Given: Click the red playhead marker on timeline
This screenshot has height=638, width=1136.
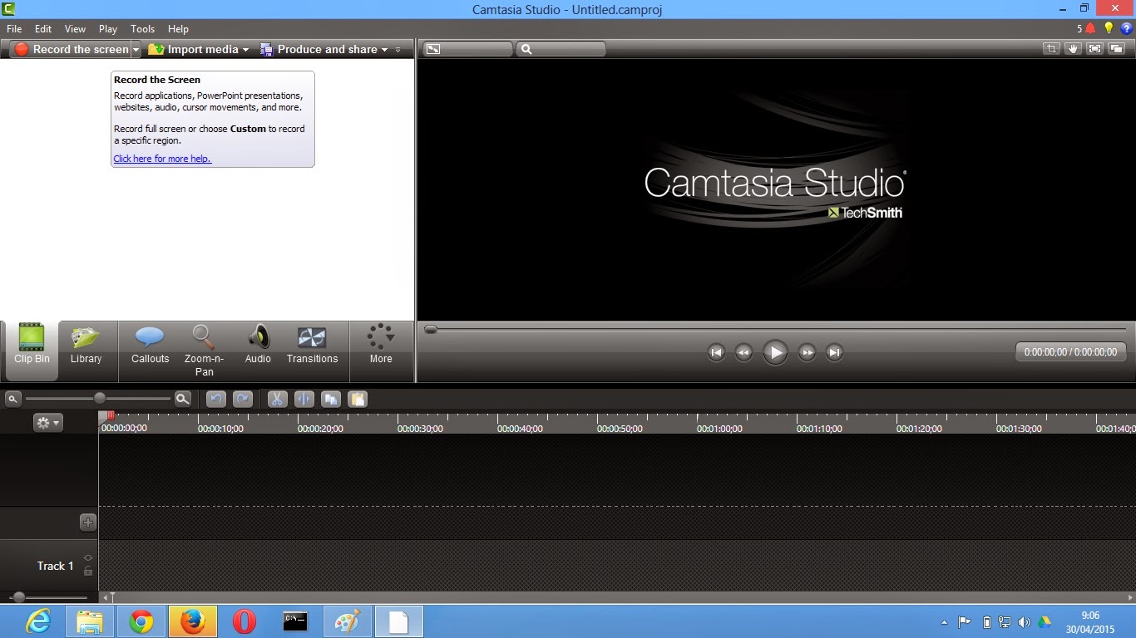Looking at the screenshot, I should coord(111,416).
